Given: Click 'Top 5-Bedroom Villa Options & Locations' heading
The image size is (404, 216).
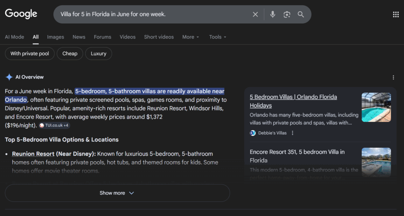Looking at the screenshot, I should point(62,140).
